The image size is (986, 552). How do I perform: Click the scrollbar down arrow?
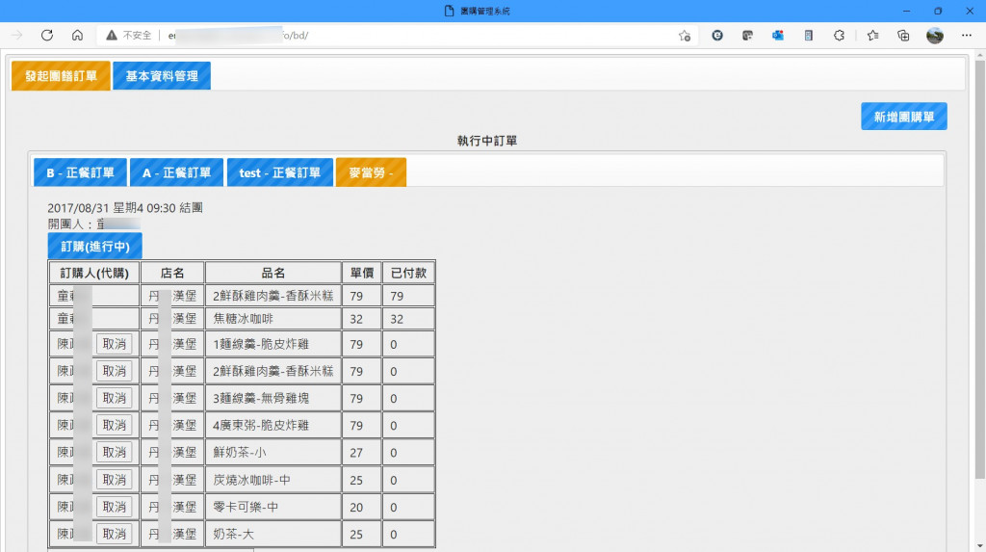(x=979, y=545)
